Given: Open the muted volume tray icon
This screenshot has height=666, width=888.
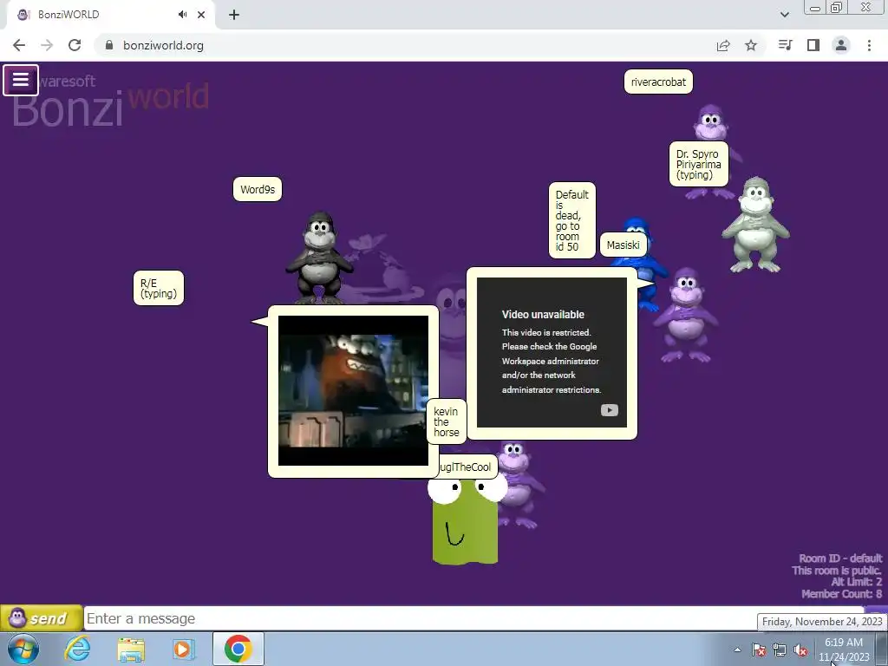Looking at the screenshot, I should tap(800, 650).
